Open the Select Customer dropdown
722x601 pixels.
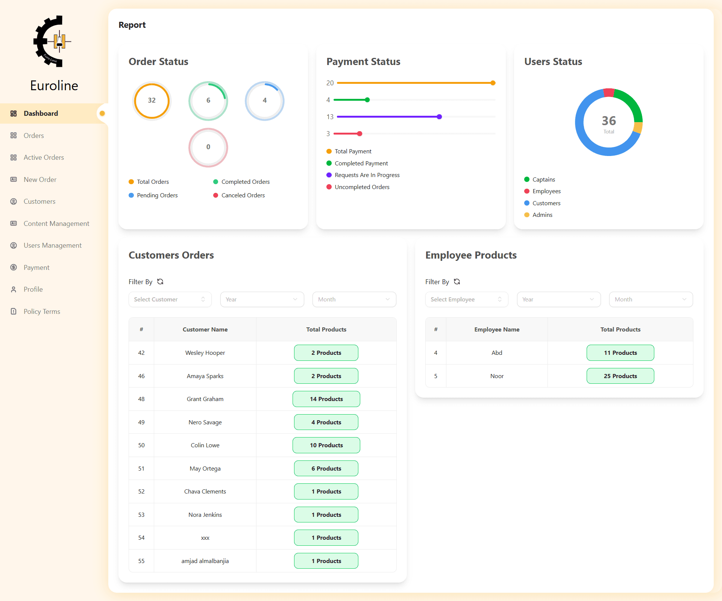(x=170, y=300)
